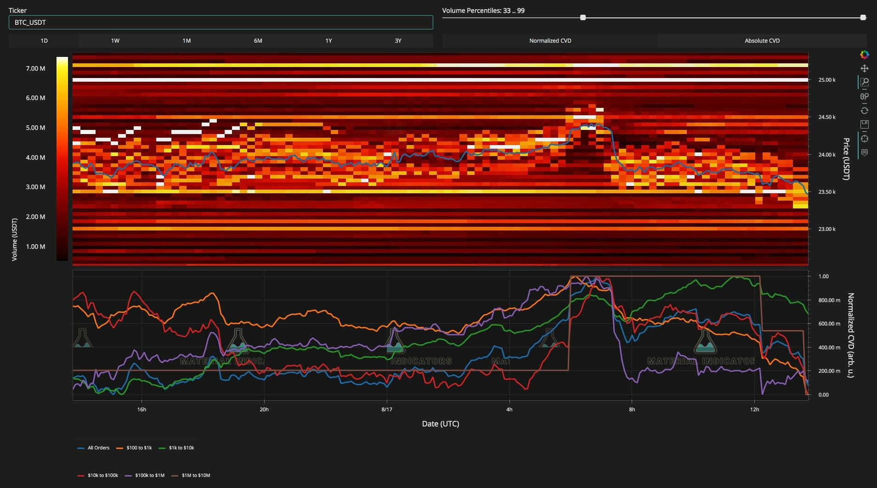This screenshot has height=488, width=877.
Task: Switch to Absolute CVD view
Action: coord(762,41)
